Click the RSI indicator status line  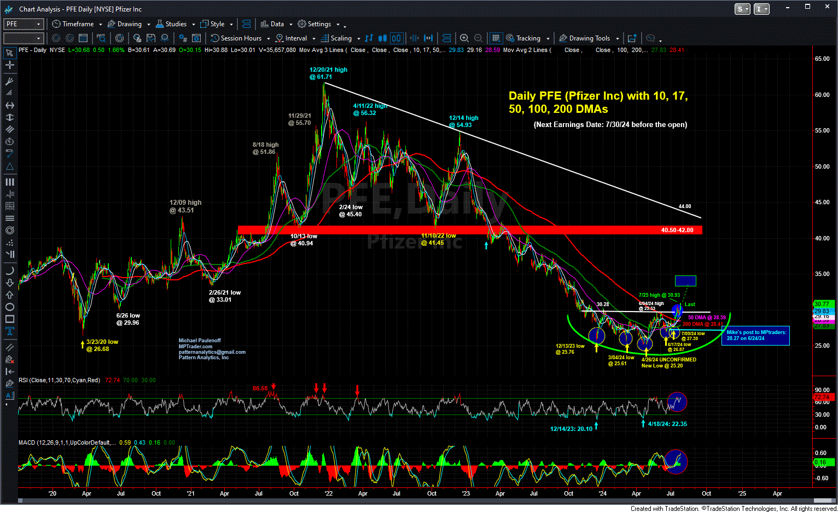coord(88,380)
